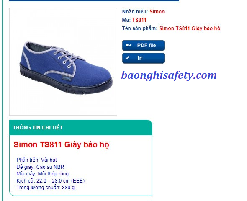
Task: Click product name Simon TS811 Giày bảo hộ
Action: [x=190, y=28]
